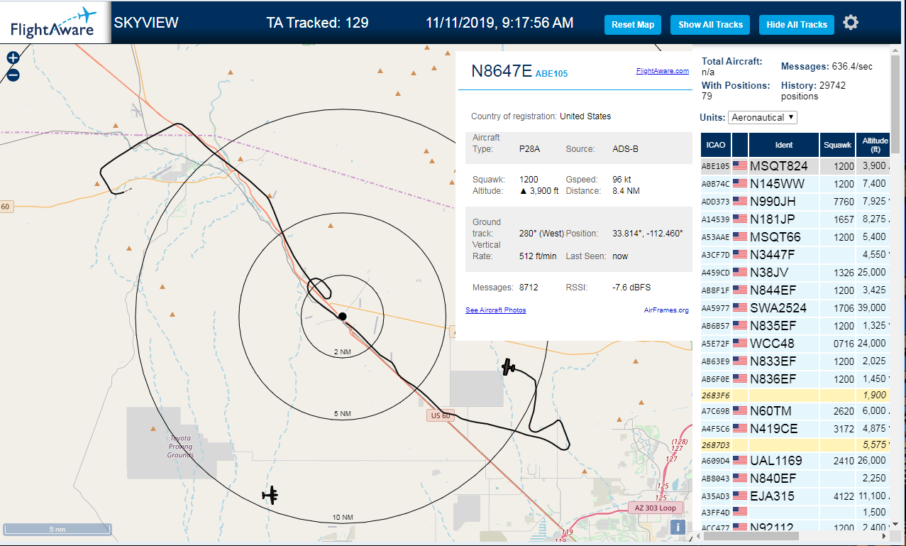This screenshot has width=906, height=546.
Task: Click the US 60 highway shield
Action: coord(440,415)
